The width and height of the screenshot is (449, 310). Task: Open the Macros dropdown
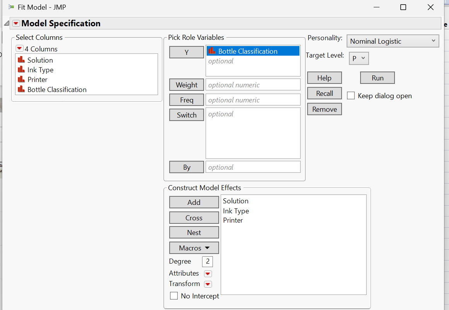(x=194, y=247)
